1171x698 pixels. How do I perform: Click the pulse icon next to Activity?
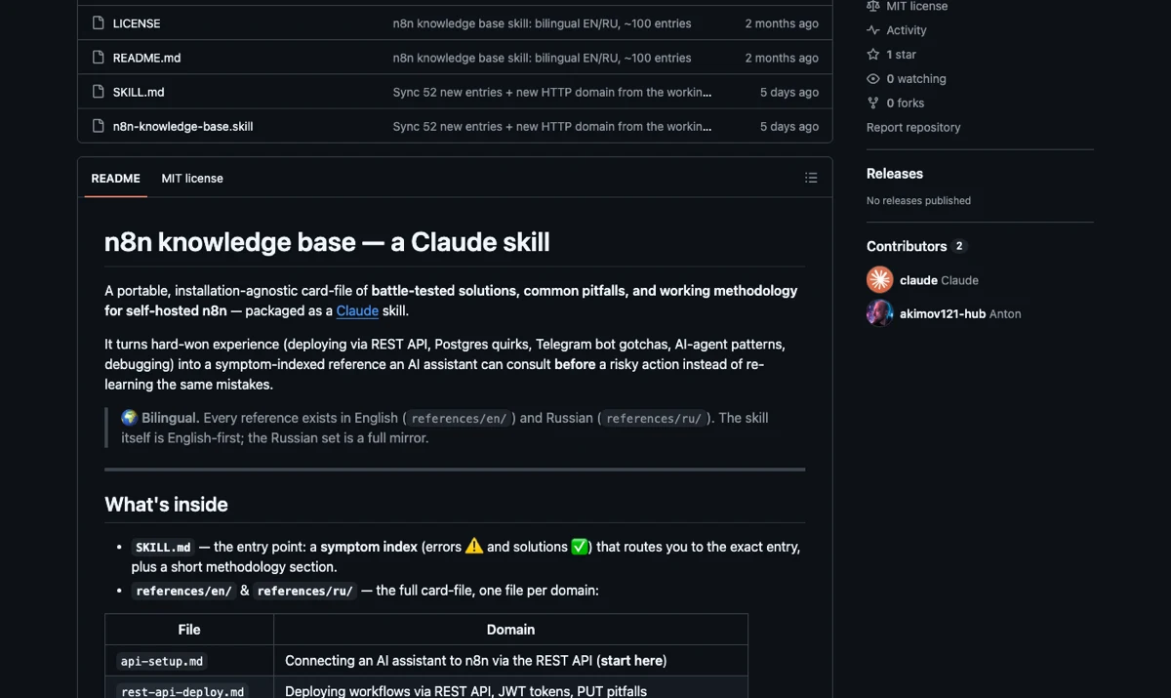(x=873, y=30)
